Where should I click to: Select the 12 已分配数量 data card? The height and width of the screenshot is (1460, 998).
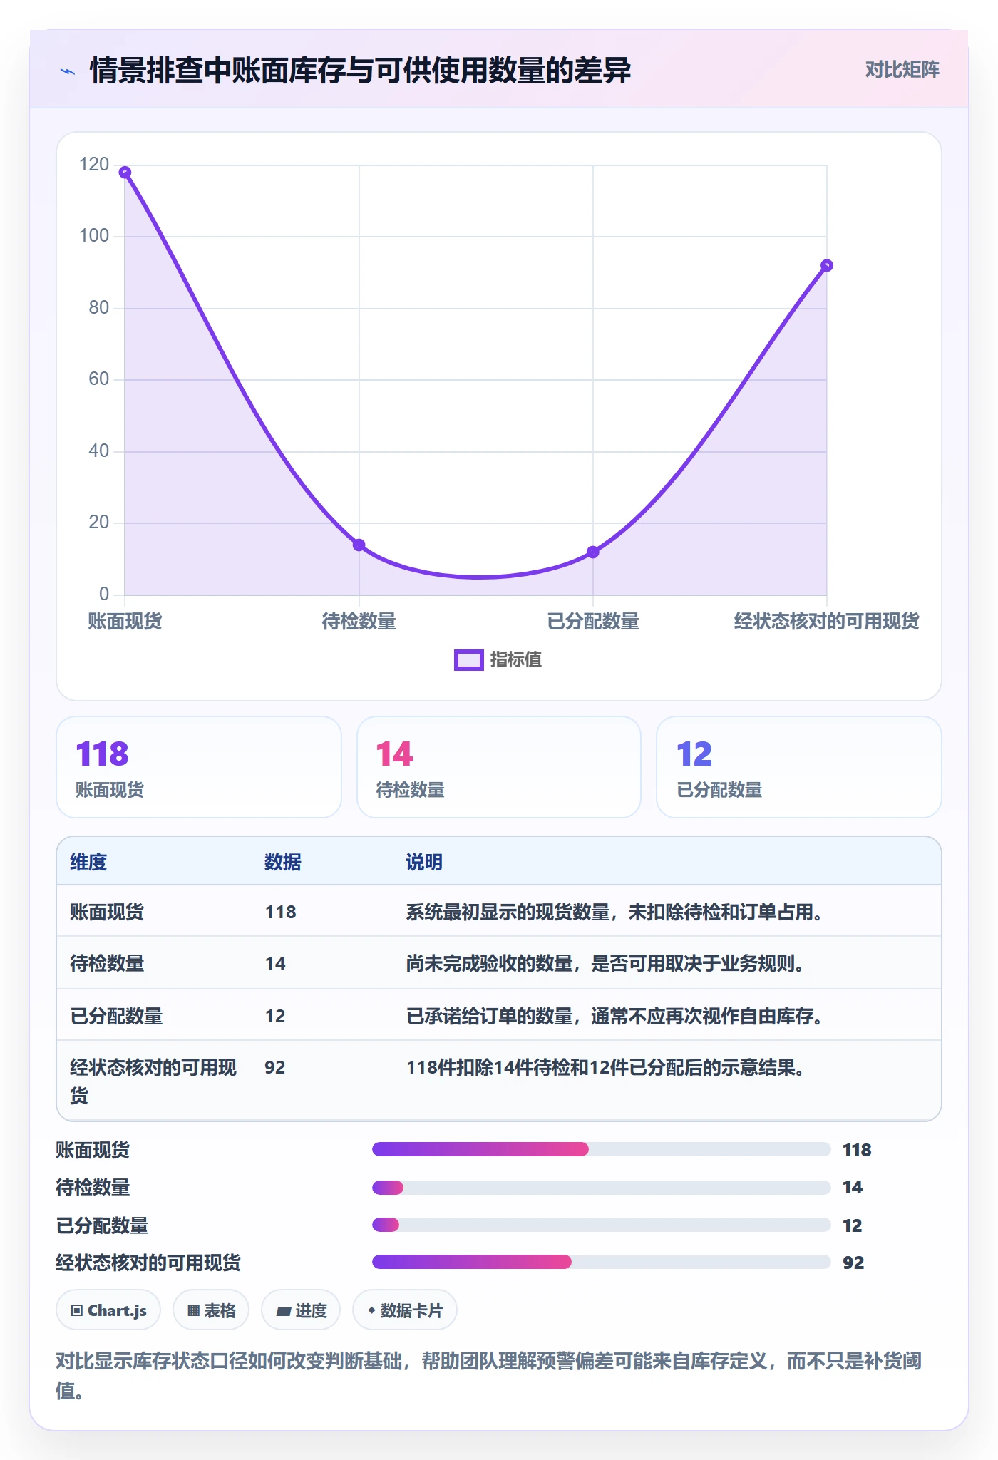tap(799, 767)
